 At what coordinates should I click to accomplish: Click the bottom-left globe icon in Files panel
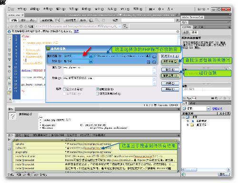184,174
